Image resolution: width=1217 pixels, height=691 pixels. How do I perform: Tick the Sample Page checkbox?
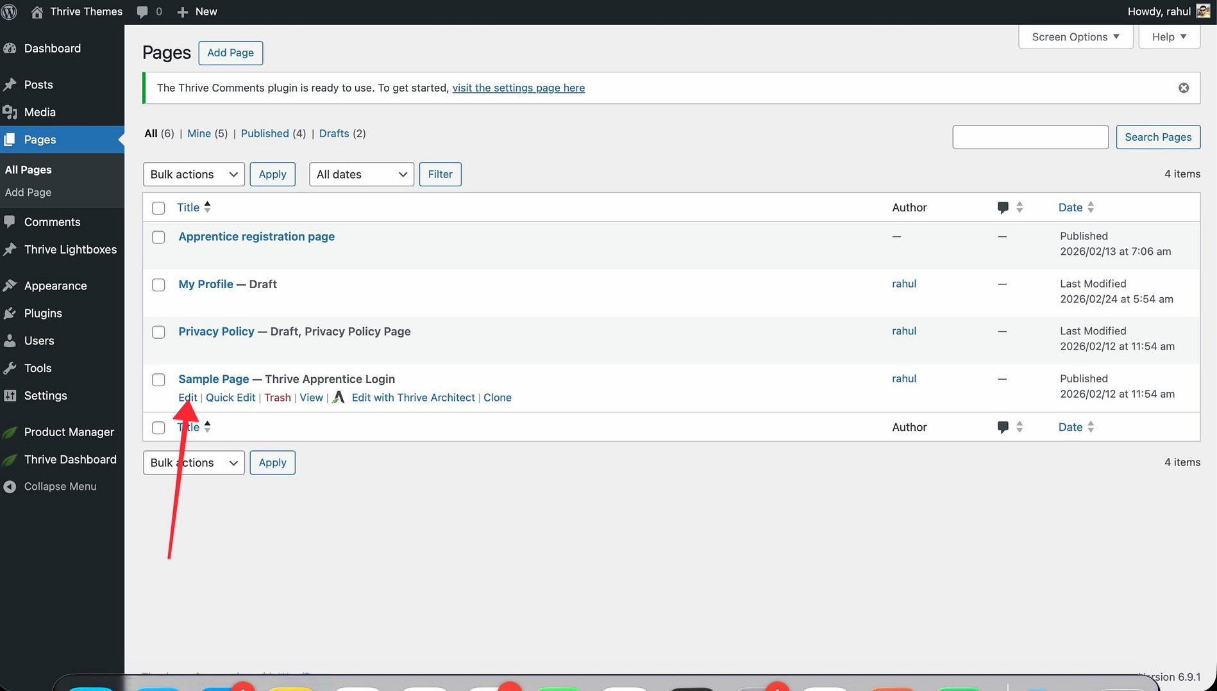click(158, 380)
